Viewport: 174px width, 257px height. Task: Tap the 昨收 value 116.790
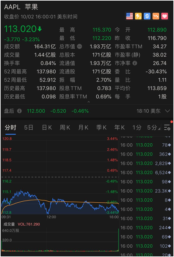click(x=157, y=38)
